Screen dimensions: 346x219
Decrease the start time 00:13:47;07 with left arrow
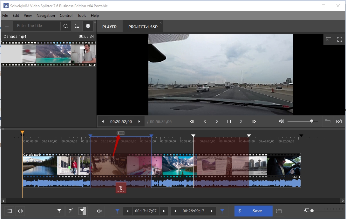pyautogui.click(x=128, y=211)
